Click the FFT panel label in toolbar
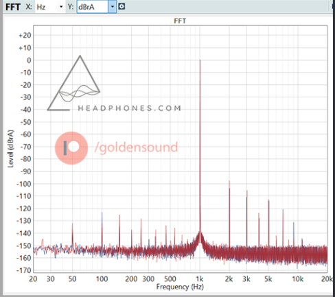335x297 pixels. coord(13,7)
